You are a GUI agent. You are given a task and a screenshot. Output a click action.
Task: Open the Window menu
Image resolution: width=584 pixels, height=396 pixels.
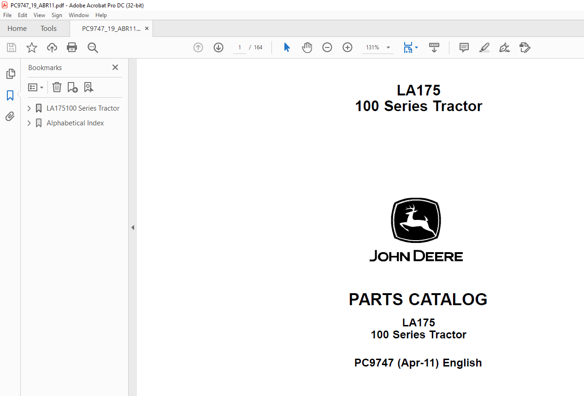coord(79,15)
